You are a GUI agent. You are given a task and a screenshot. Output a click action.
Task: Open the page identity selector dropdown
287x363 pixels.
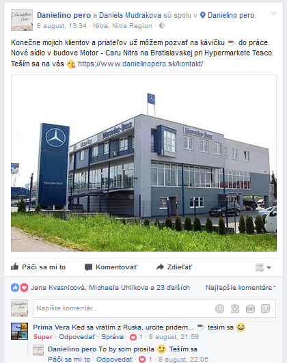click(263, 267)
